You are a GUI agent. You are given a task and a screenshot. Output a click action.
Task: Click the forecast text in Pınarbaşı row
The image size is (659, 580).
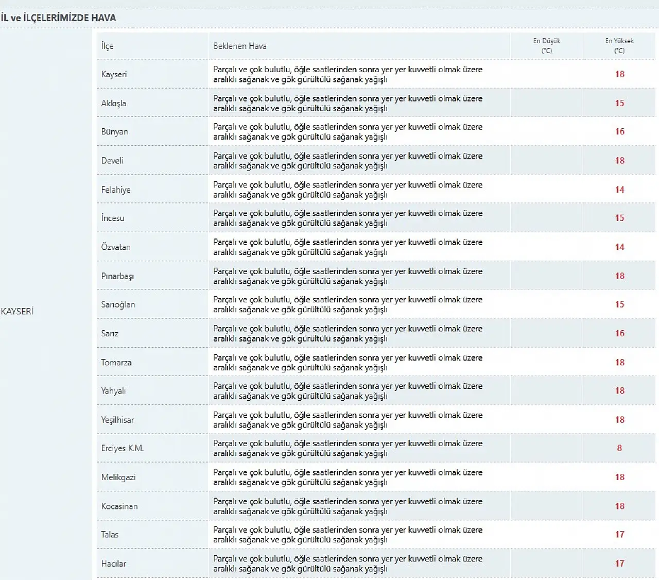tap(348, 276)
